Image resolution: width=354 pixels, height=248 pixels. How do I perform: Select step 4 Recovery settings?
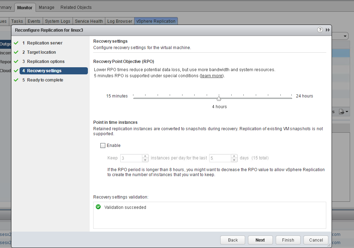[x=53, y=71]
